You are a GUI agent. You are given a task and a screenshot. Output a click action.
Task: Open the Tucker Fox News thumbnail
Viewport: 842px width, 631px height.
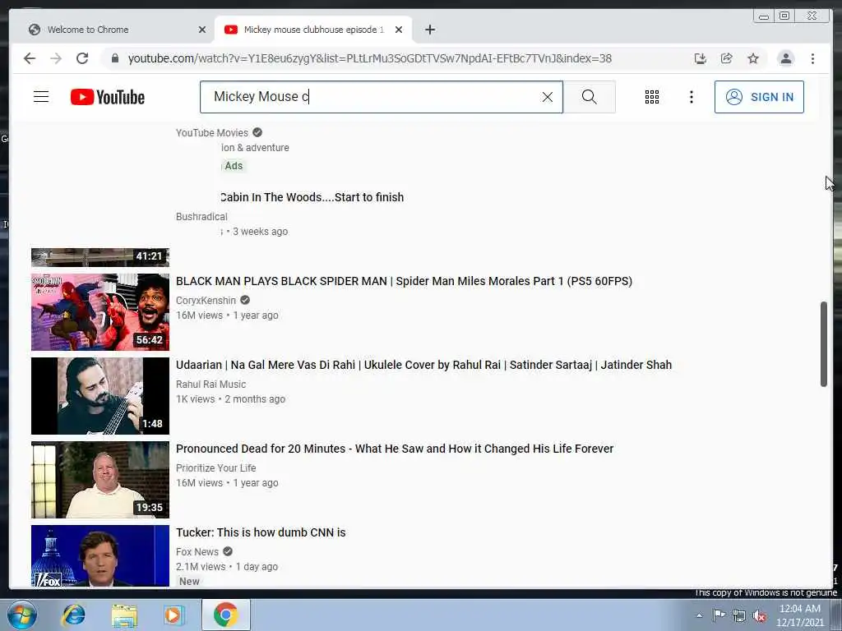pyautogui.click(x=99, y=556)
